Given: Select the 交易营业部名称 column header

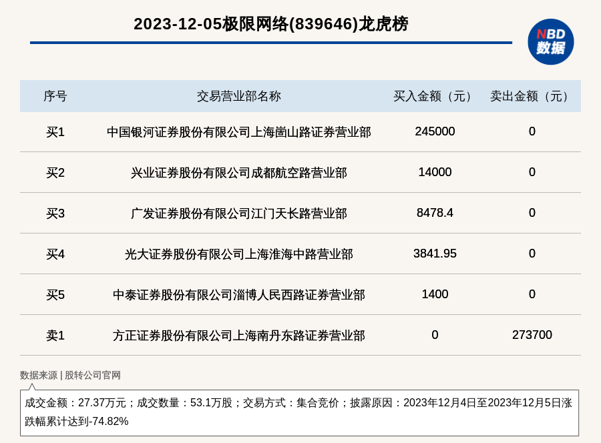Looking at the screenshot, I should (239, 96).
